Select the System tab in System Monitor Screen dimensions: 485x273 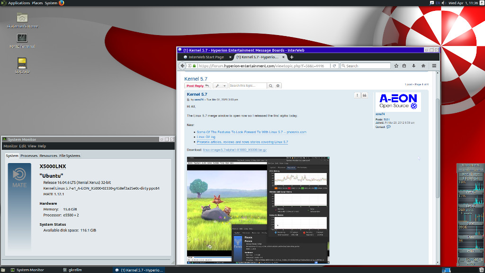coord(12,155)
